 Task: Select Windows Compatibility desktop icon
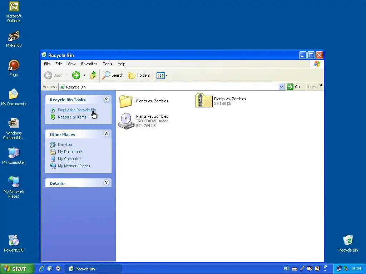(14, 129)
